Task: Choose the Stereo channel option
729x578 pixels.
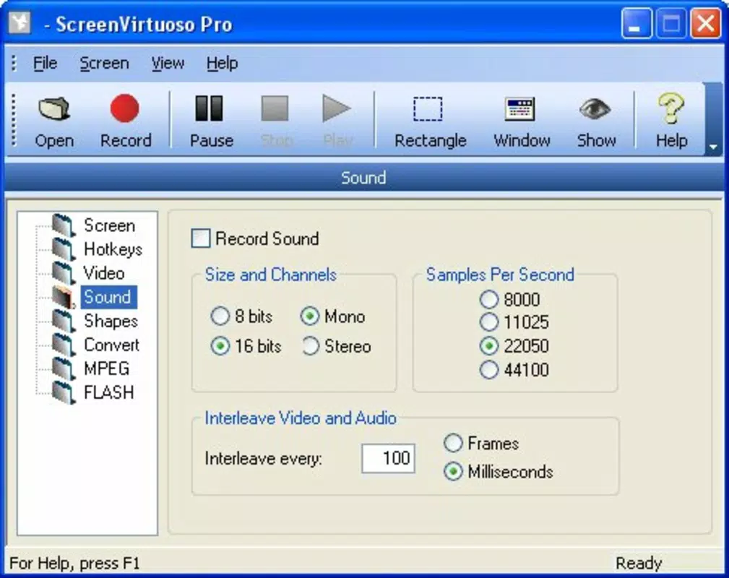Action: (x=310, y=346)
